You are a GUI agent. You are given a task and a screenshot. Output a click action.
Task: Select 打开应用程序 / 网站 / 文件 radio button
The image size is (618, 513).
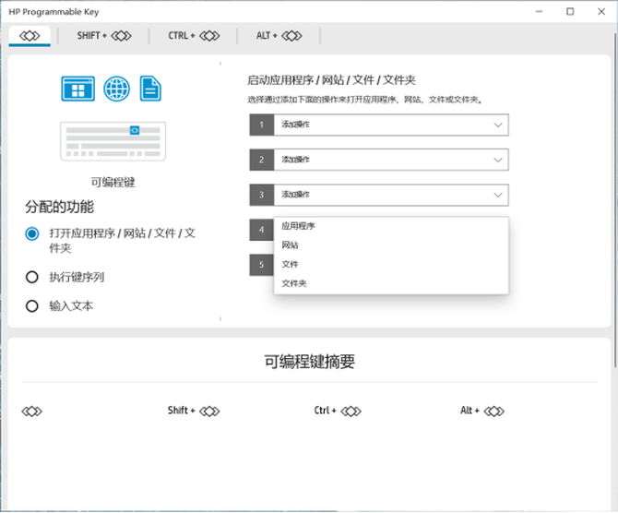tap(32, 234)
